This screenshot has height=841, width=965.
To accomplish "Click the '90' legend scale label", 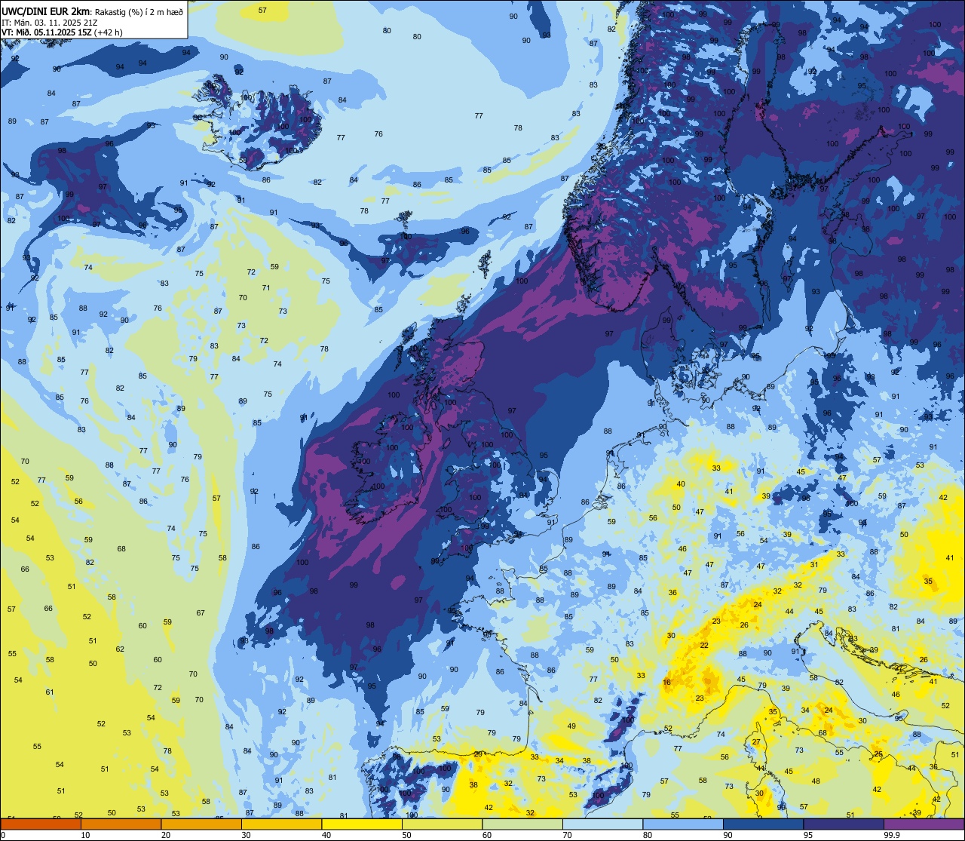I will click(728, 835).
